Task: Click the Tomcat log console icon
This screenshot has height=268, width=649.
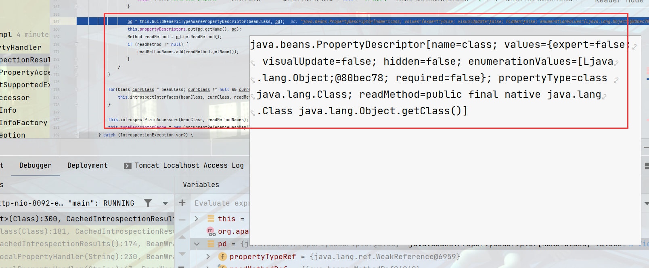Action: pos(128,166)
